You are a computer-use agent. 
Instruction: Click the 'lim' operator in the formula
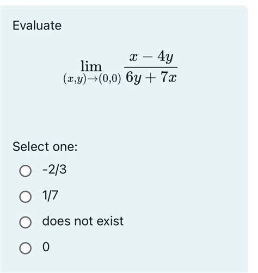click(91, 66)
